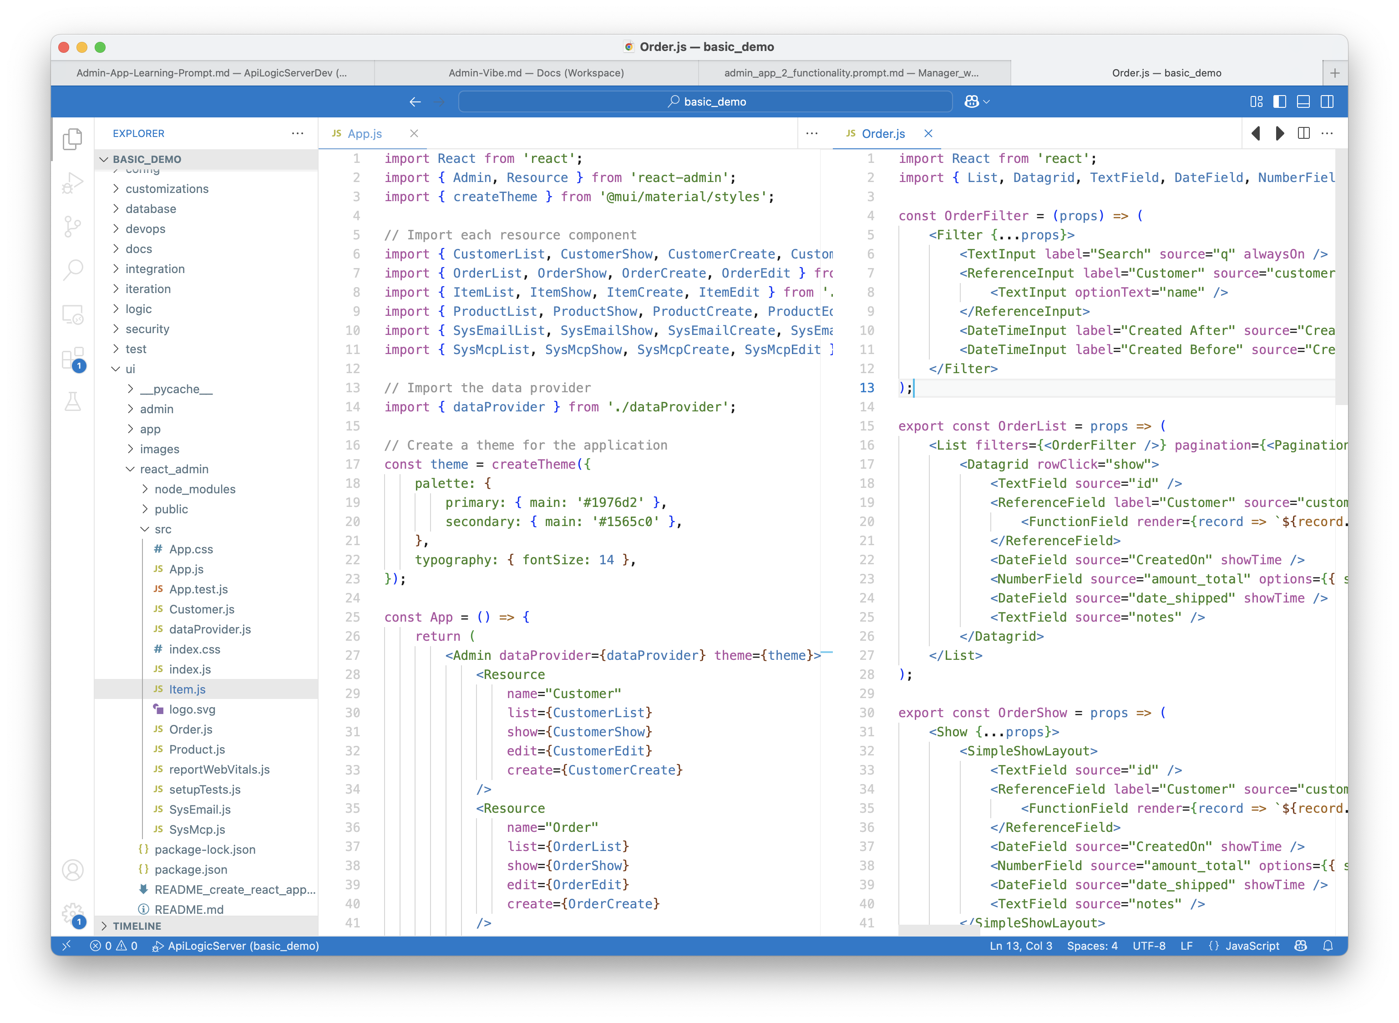Expand the TIMELINE section
This screenshot has width=1399, height=1023.
coord(206,926)
